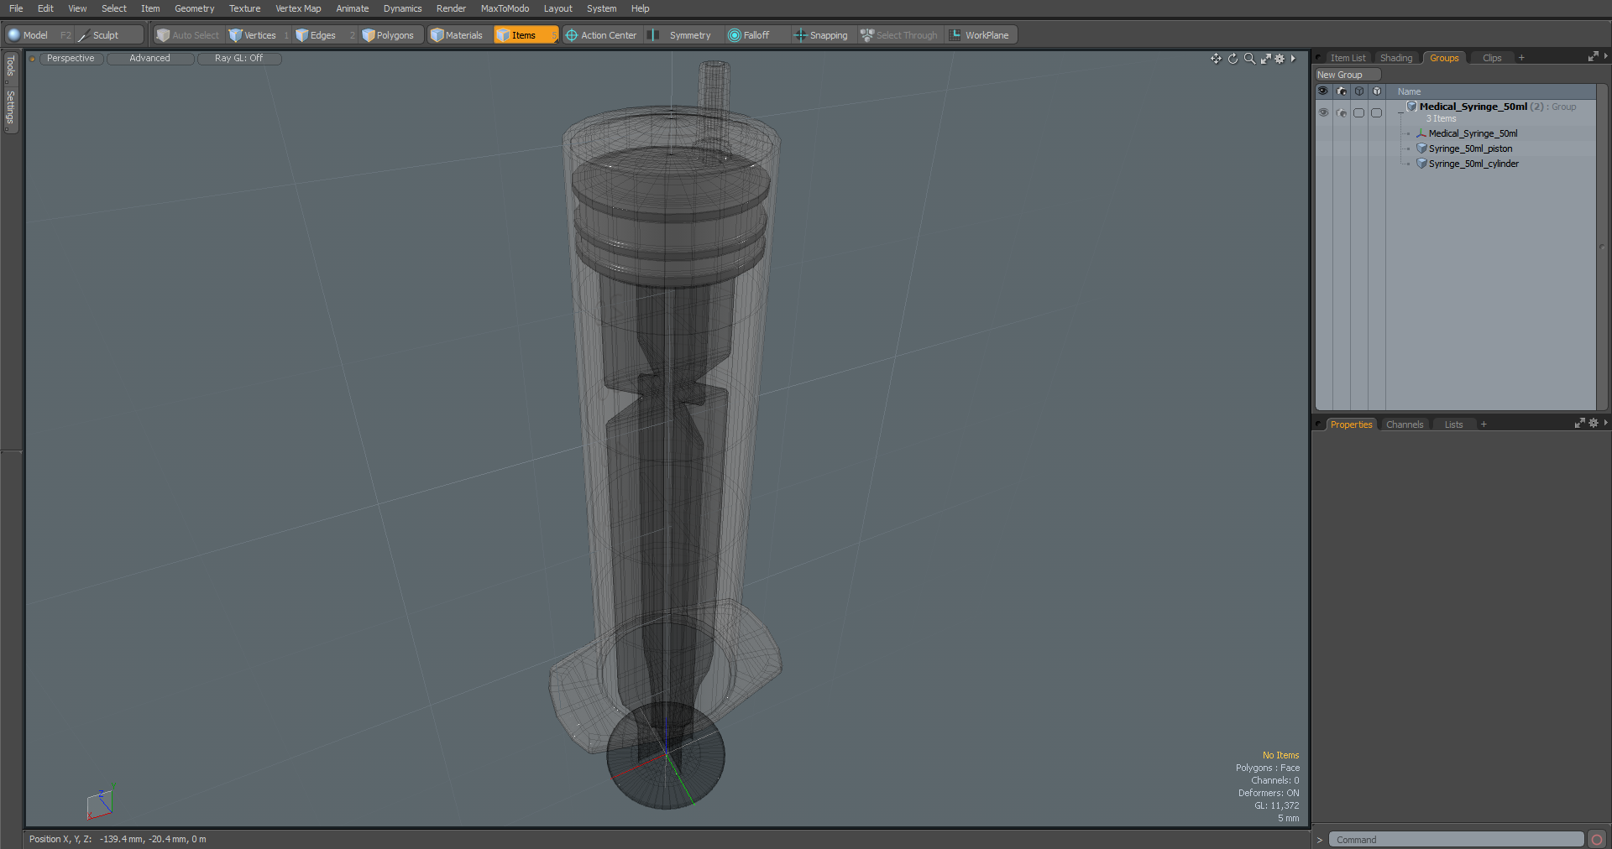
Task: Maximize the Properties panel with expand icon
Action: click(1579, 424)
